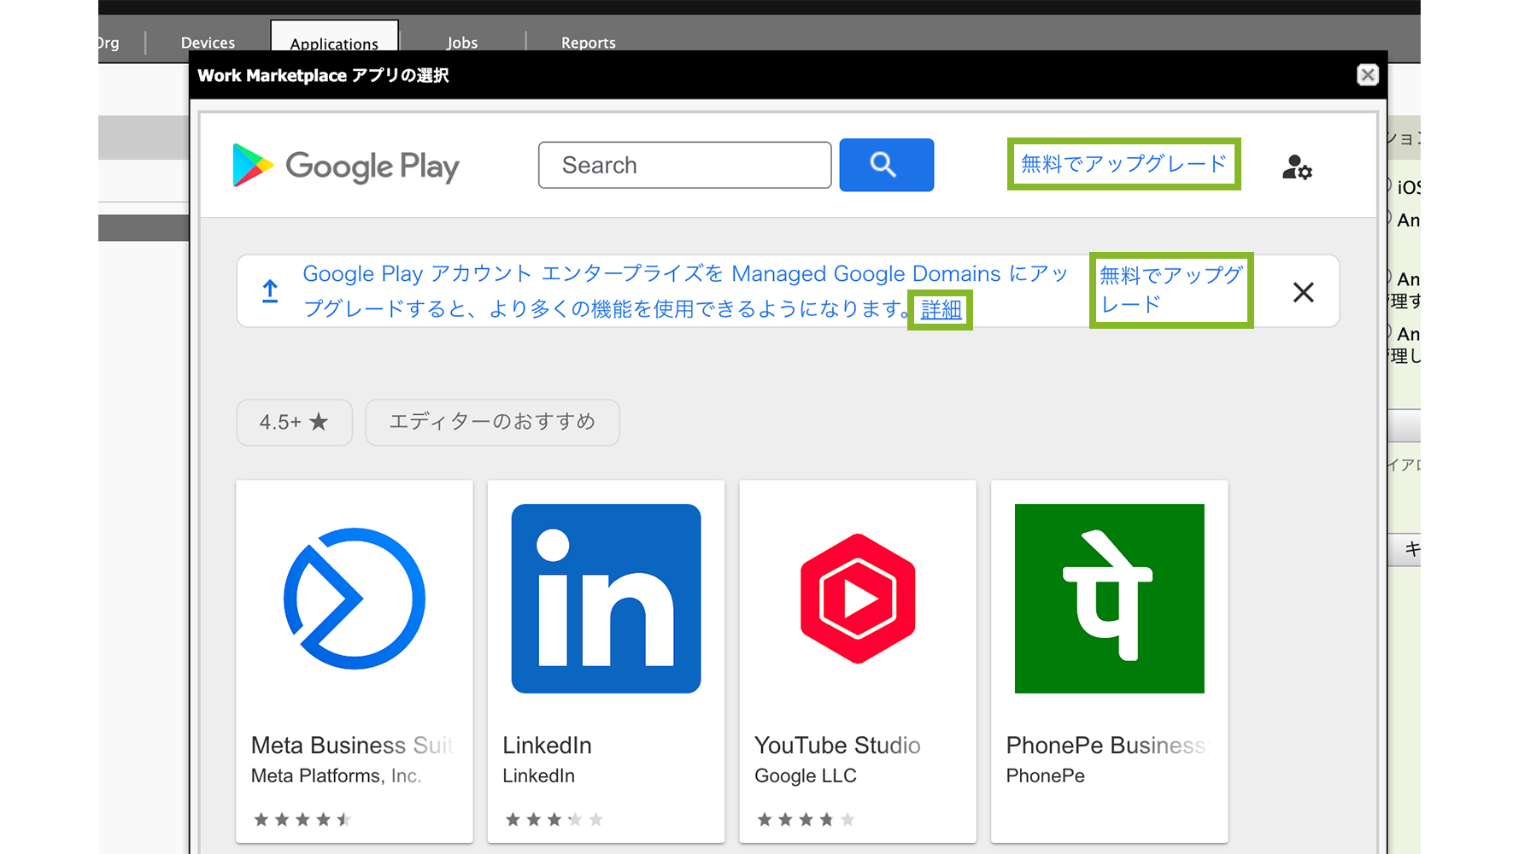This screenshot has width=1519, height=854.
Task: Toggle the 4.5+ star rating filter
Action: 295,422
